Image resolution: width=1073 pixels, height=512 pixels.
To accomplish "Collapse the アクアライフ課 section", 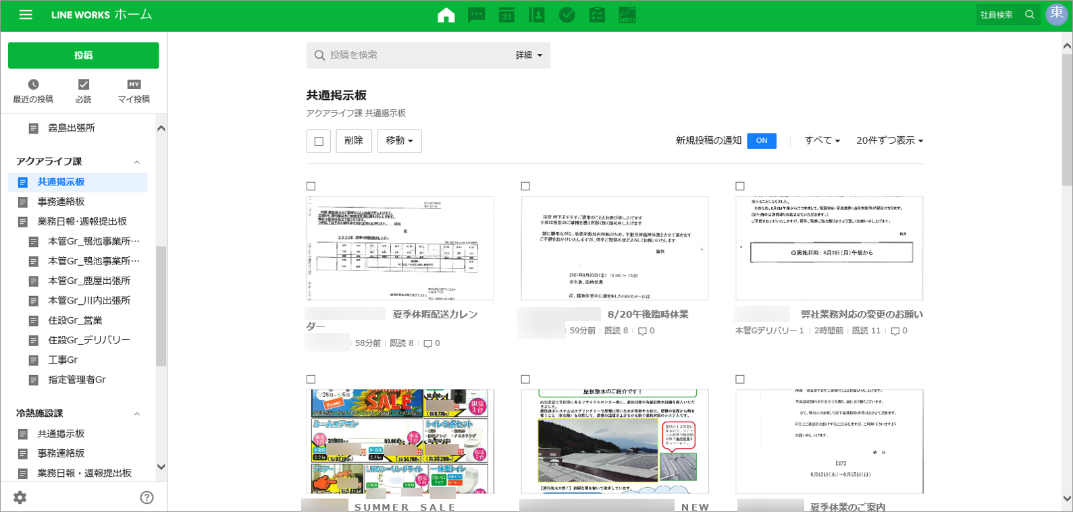I will pyautogui.click(x=137, y=162).
